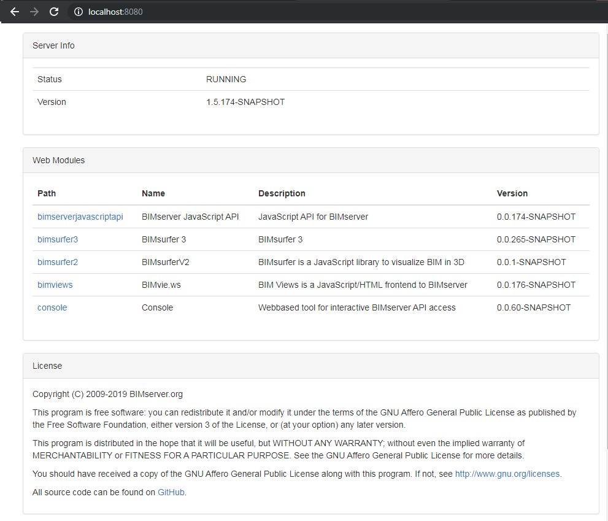This screenshot has height=521, width=608.
Task: Click the License section header
Action: pyautogui.click(x=47, y=366)
